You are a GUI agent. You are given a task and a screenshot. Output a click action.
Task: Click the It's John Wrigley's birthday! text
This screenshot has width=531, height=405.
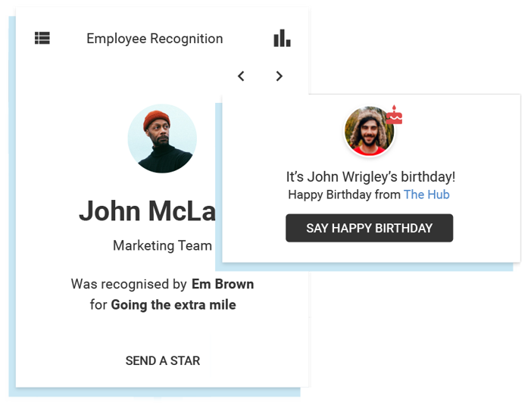[370, 177]
